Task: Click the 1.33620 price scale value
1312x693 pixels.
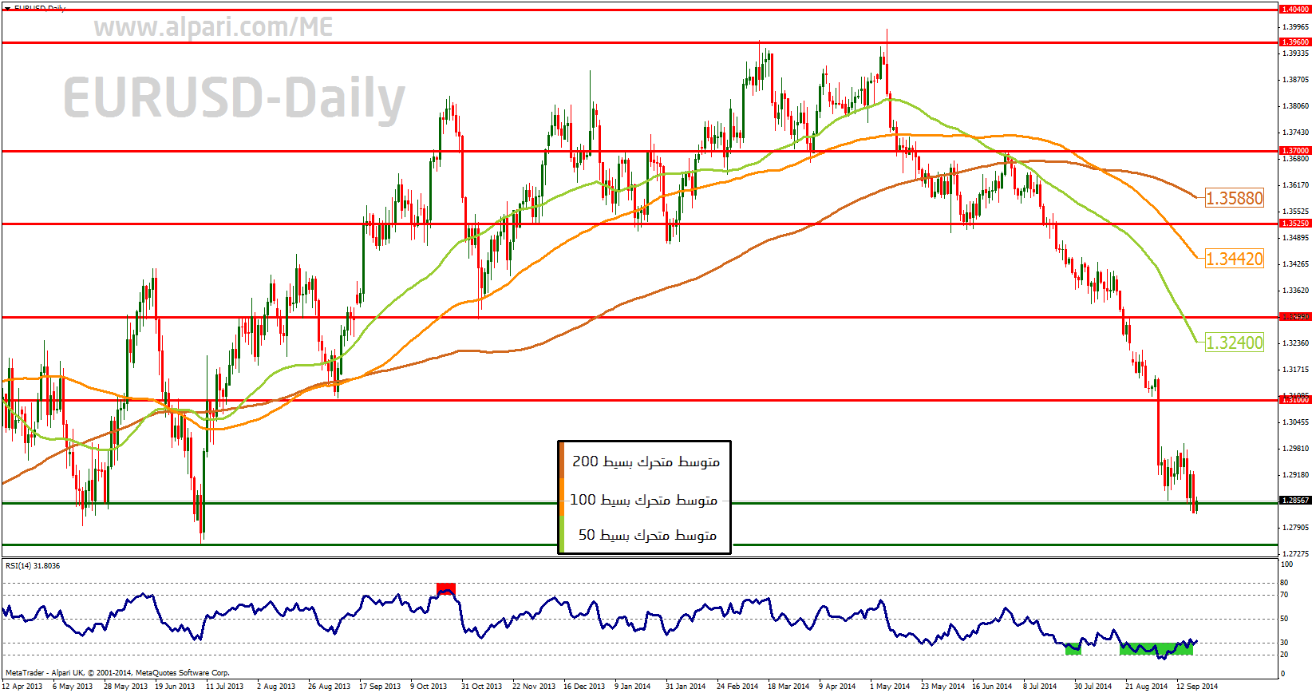Action: 1295,291
